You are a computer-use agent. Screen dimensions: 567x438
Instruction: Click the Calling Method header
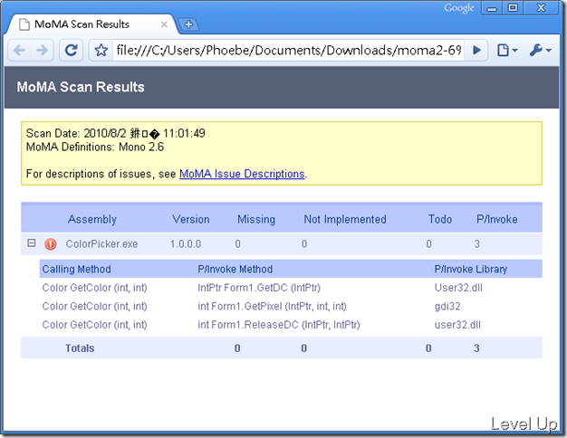(76, 270)
